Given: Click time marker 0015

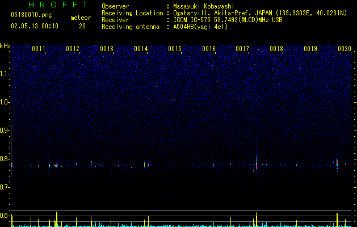Looking at the screenshot, I should (175, 49).
